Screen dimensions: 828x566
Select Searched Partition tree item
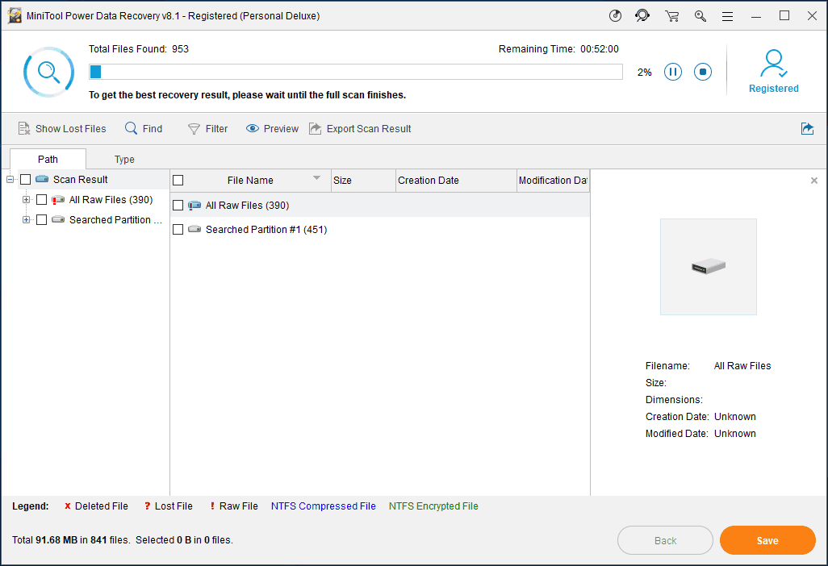115,219
